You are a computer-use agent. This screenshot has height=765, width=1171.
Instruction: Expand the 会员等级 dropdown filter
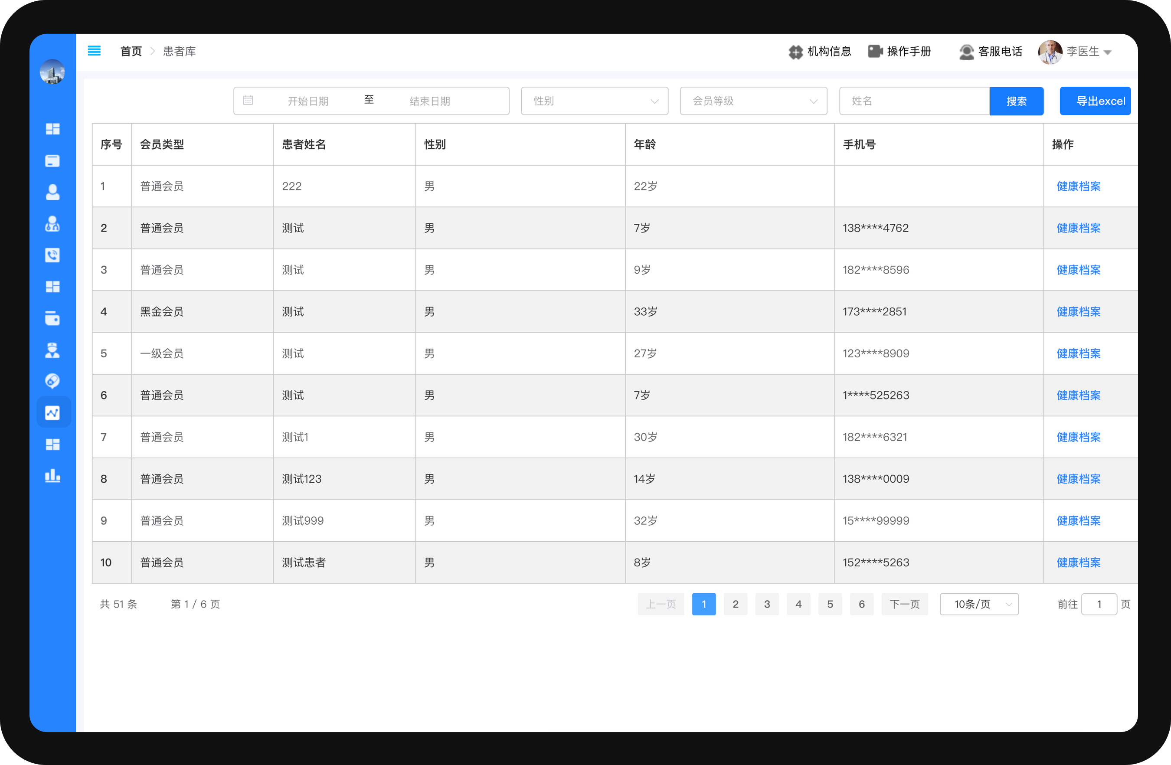(753, 101)
